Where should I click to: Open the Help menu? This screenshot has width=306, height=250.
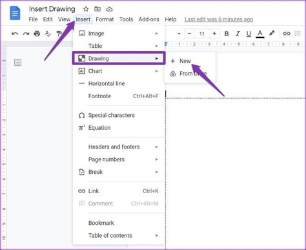pyautogui.click(x=170, y=19)
